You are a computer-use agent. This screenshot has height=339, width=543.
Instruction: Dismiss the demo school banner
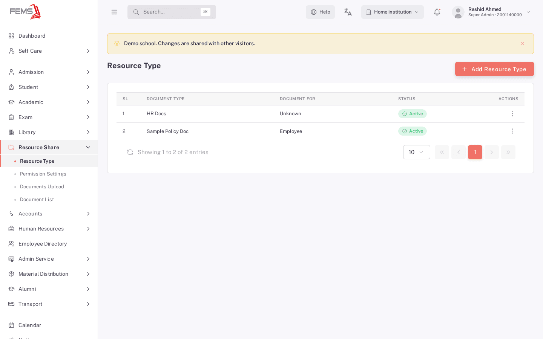(x=522, y=44)
